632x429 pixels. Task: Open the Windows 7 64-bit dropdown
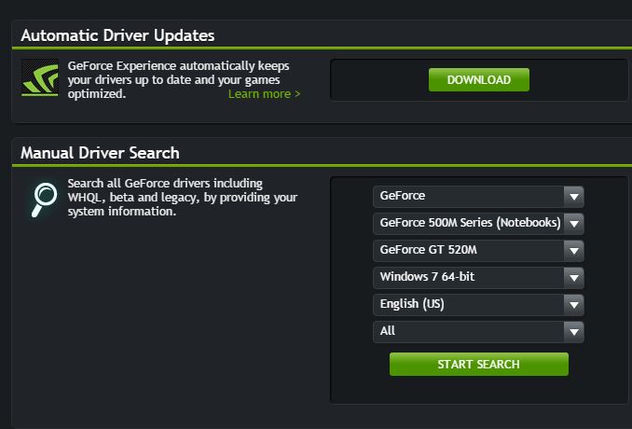469,277
